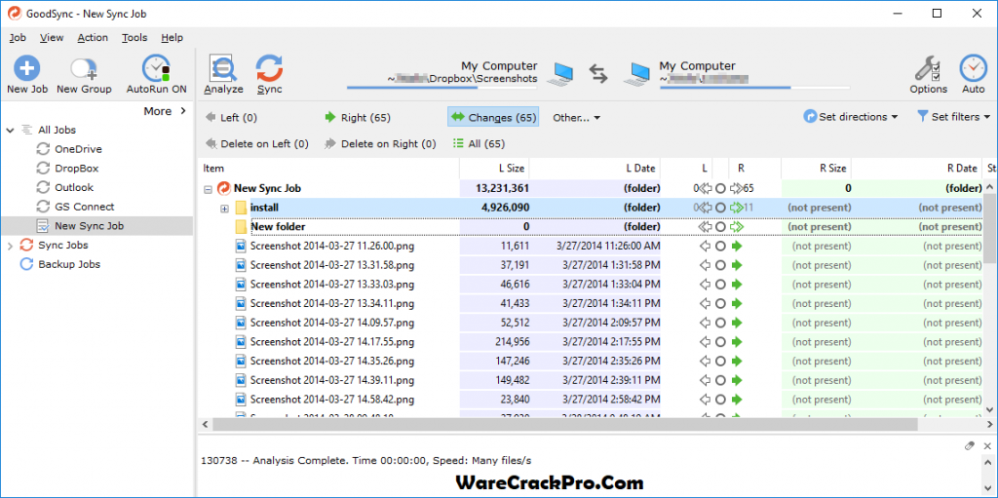
Task: Select the DropBox job
Action: coord(76,169)
